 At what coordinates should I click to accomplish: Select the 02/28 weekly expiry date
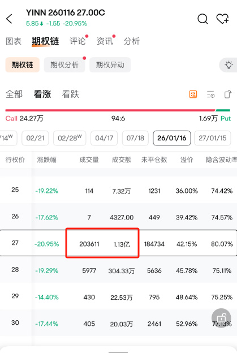70,138
